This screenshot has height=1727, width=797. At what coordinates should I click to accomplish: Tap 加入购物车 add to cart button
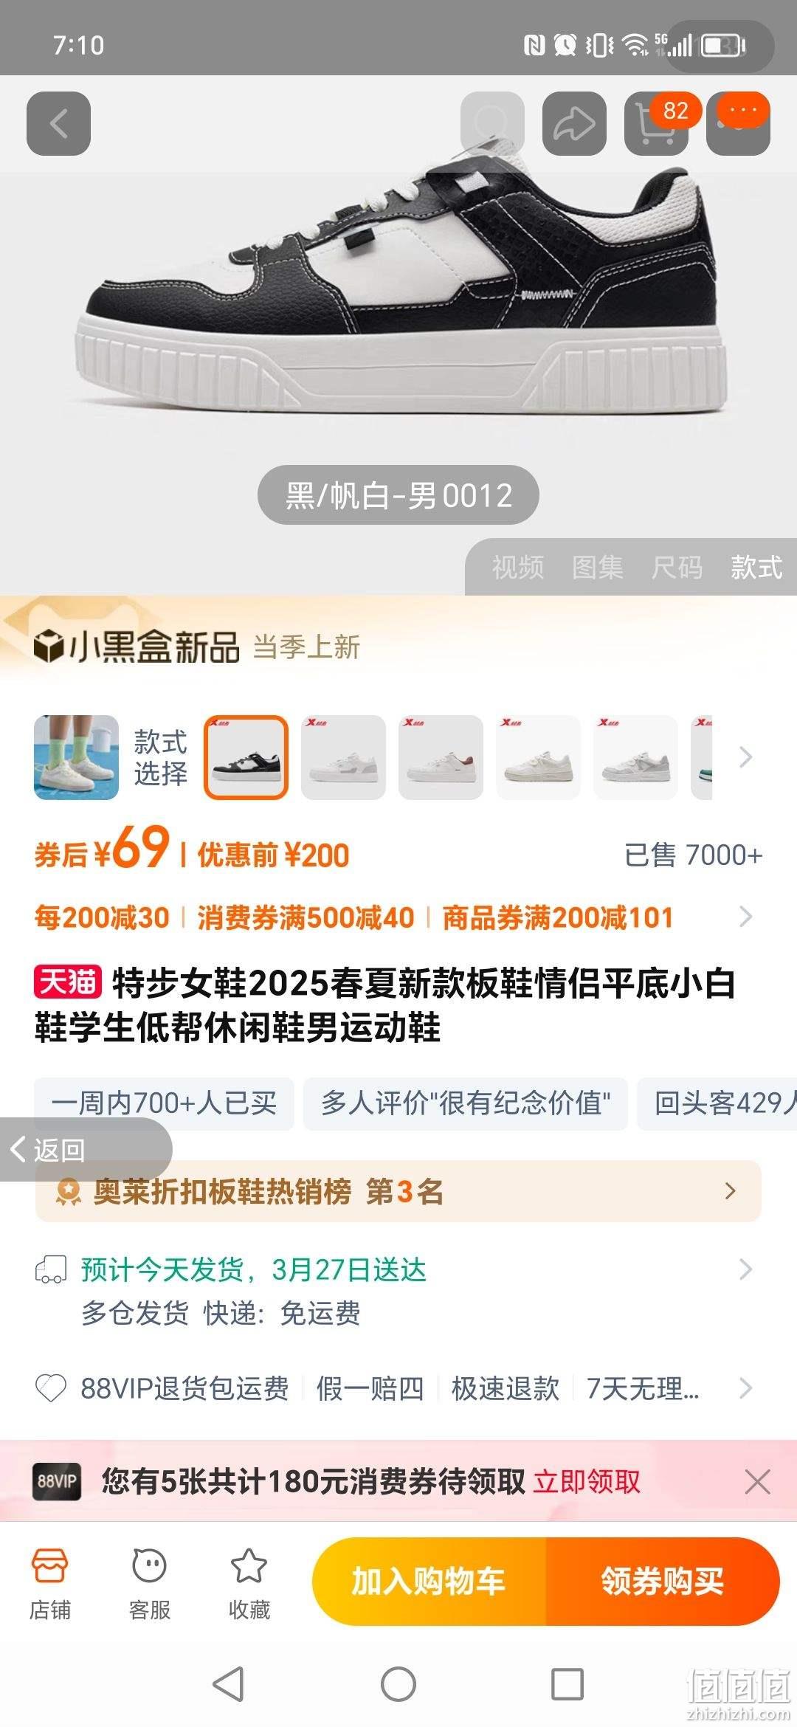[429, 1582]
